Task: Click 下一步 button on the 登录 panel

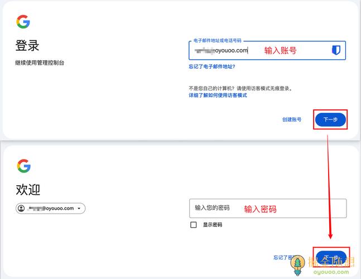Action: tap(330, 119)
